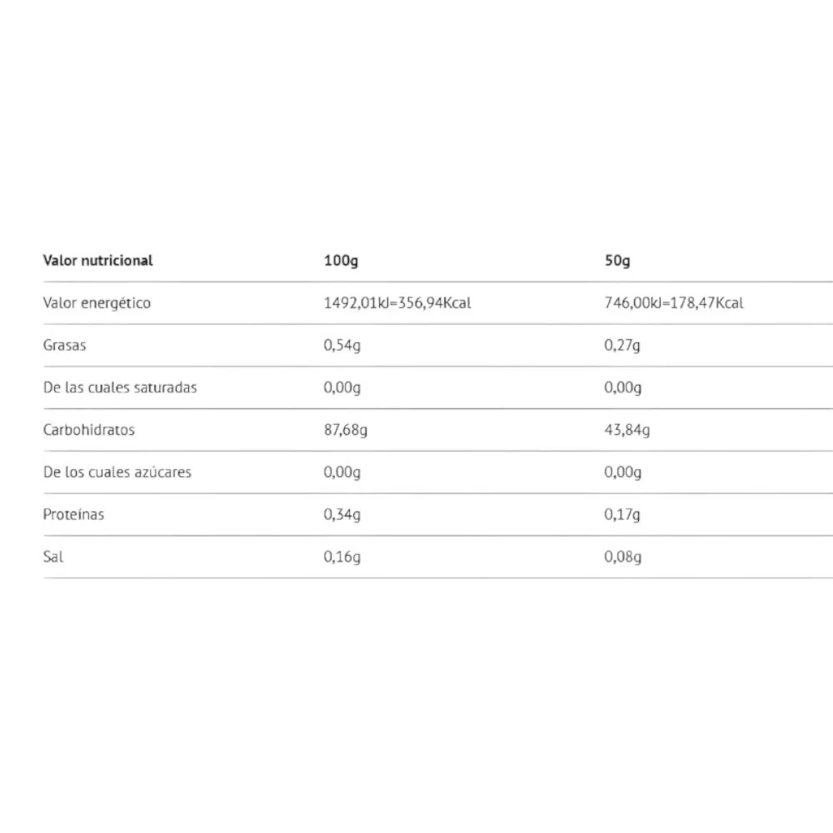Click the Proteínas row label
The image size is (833, 833).
coord(73,514)
